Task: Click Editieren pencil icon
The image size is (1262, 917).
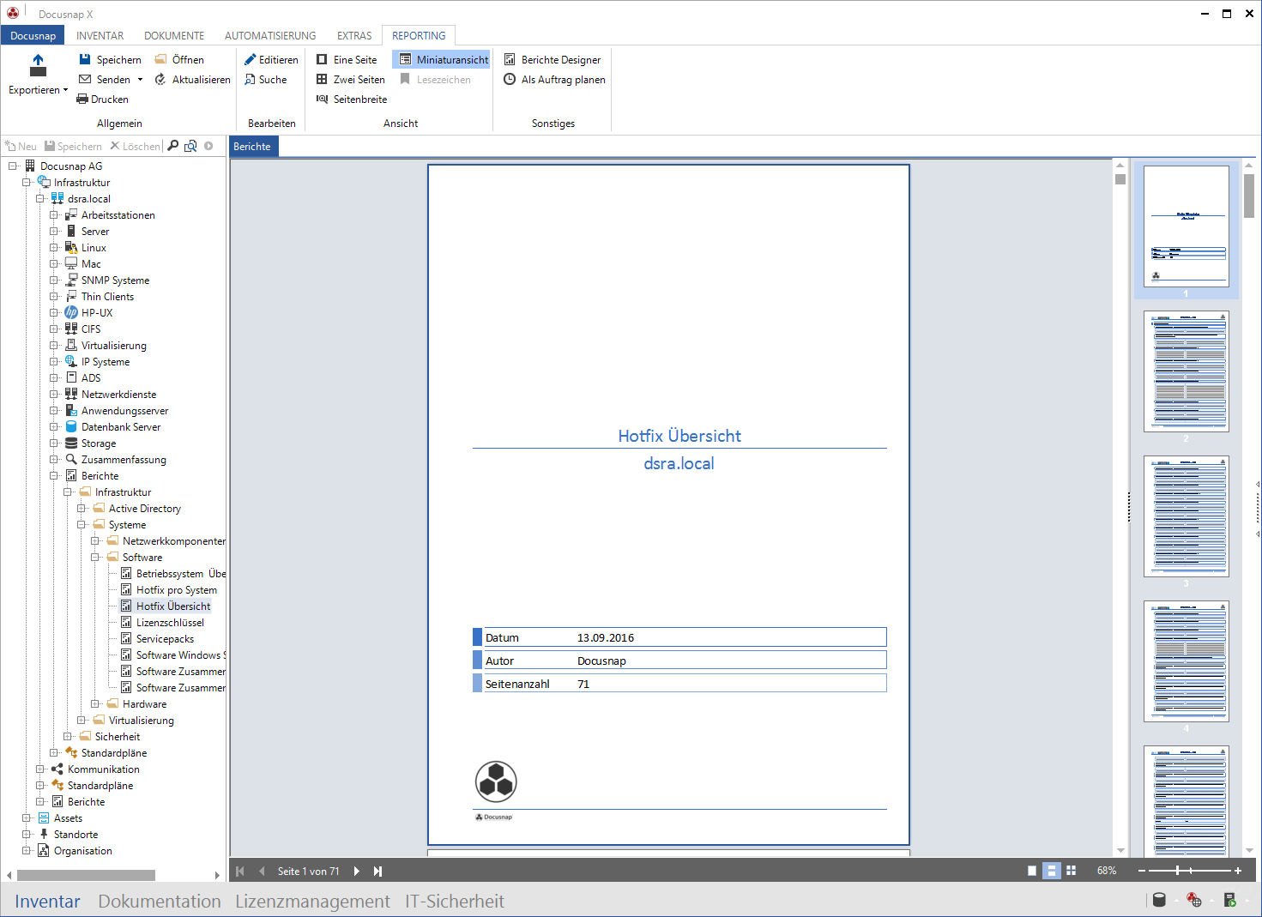Action: point(251,59)
